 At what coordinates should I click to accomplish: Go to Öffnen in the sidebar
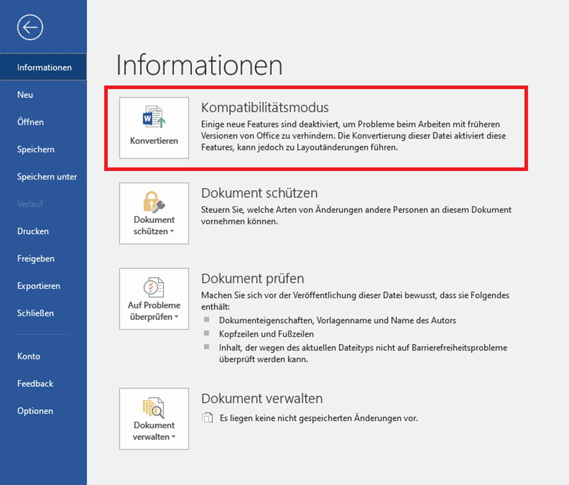[30, 122]
